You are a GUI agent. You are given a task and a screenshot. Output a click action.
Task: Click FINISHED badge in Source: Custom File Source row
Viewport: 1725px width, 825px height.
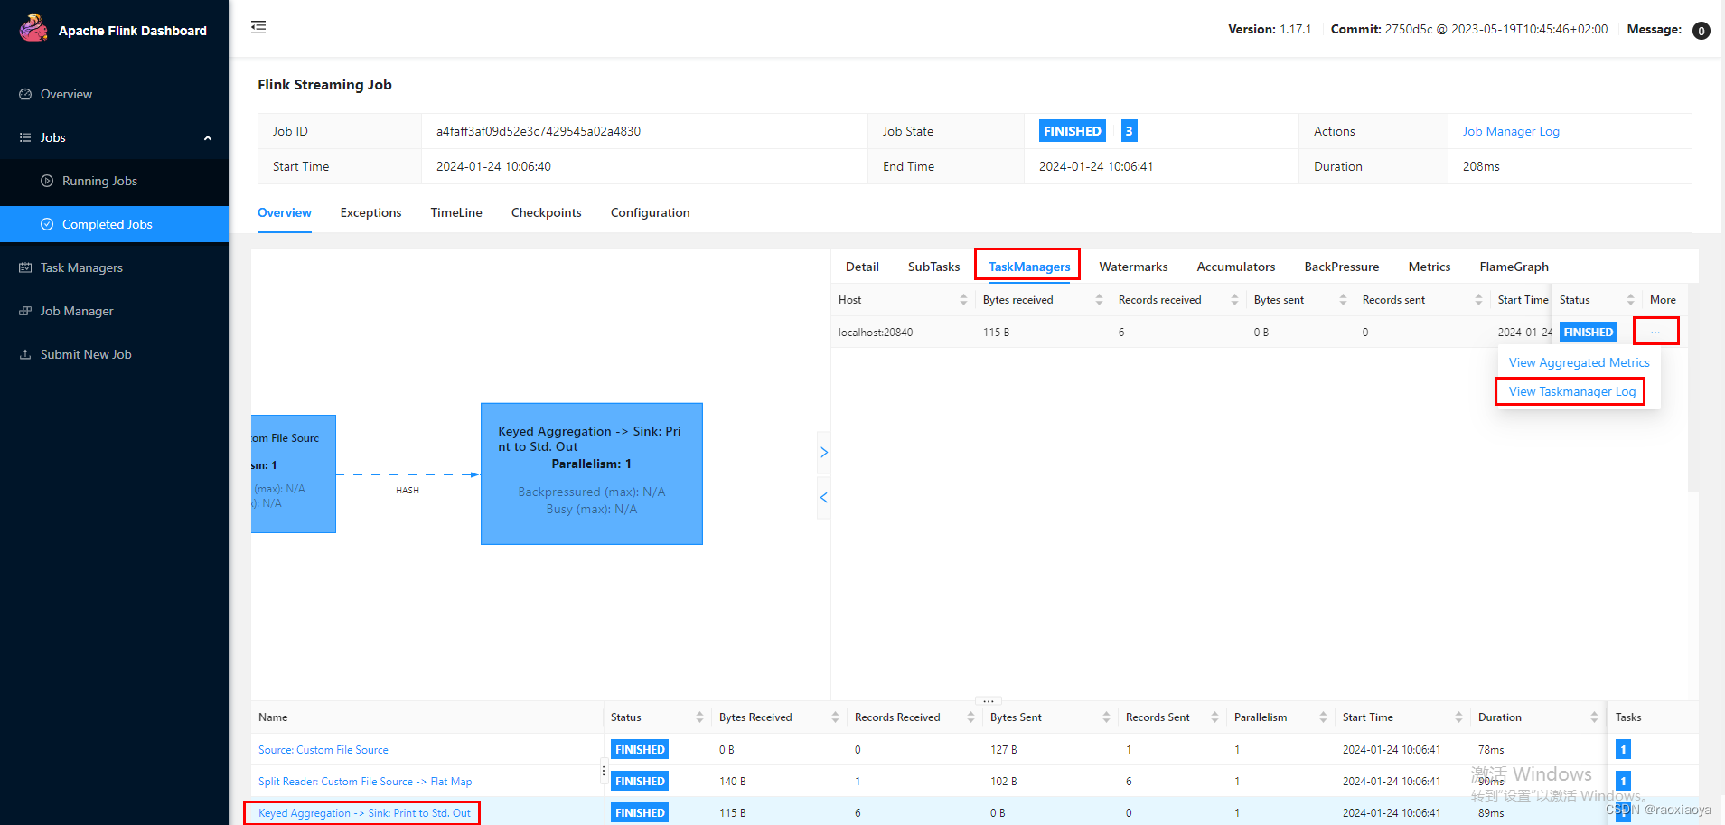640,750
